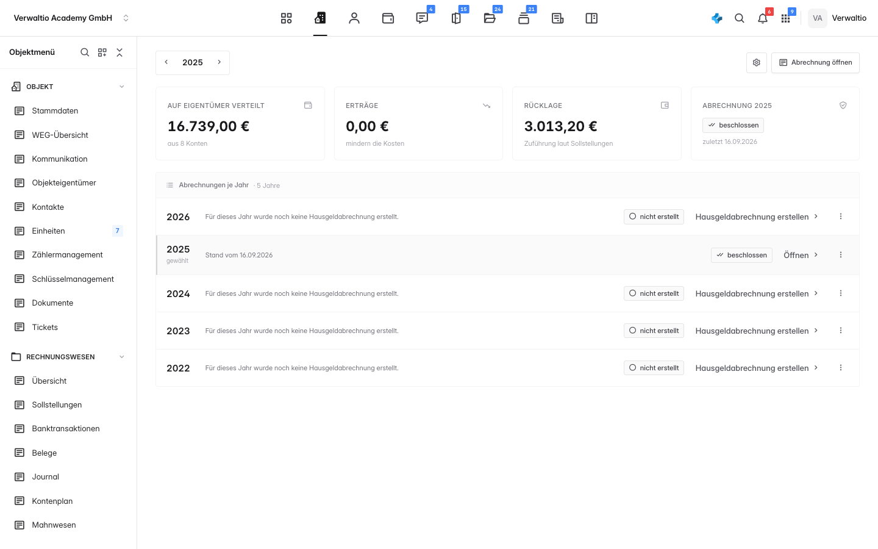Screen dimensions: 878x549
Task: Open the apps grid with badge 9
Action: (786, 18)
